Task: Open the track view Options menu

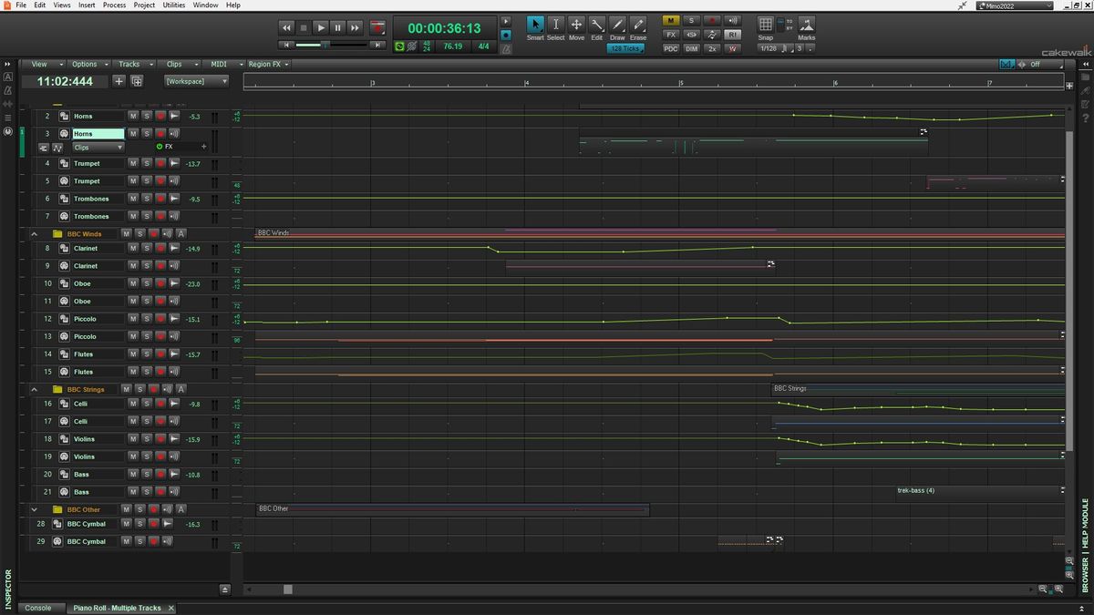Action: coord(90,65)
